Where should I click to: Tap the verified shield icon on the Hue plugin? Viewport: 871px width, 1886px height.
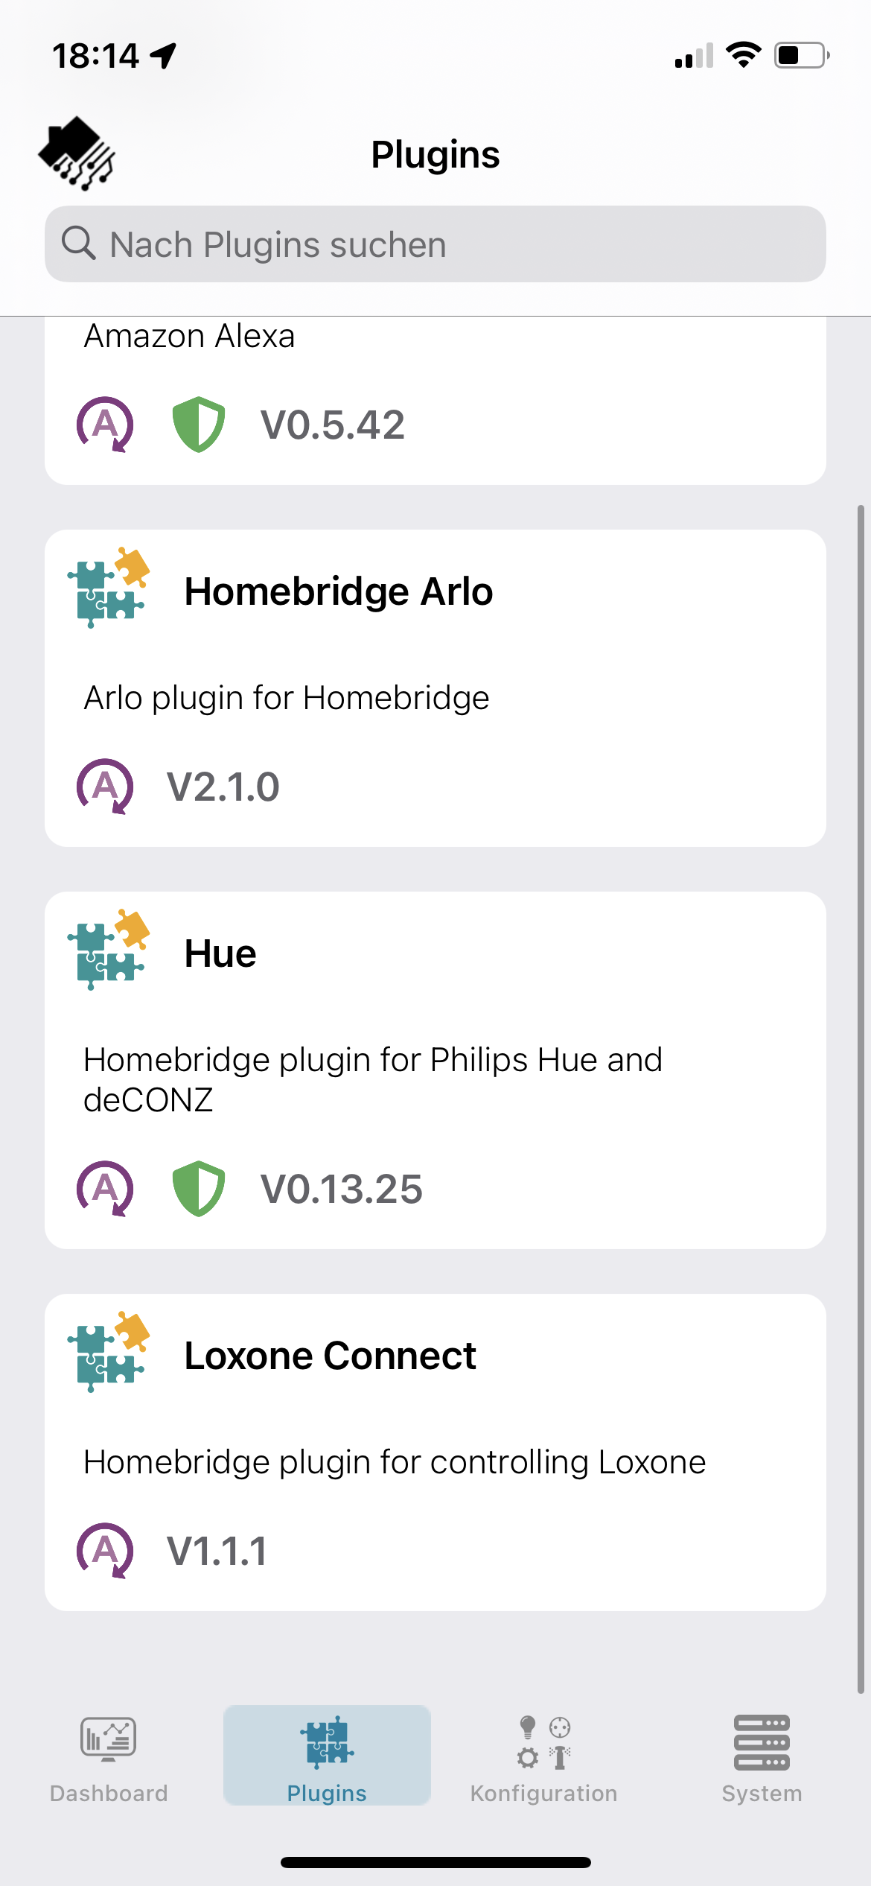[199, 1189]
